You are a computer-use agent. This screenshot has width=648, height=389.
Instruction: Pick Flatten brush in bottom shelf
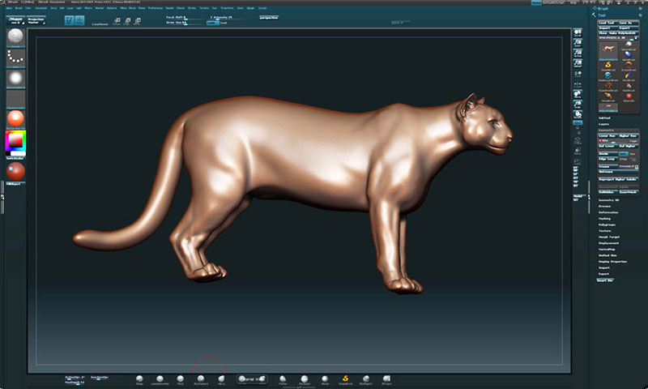[x=283, y=379]
